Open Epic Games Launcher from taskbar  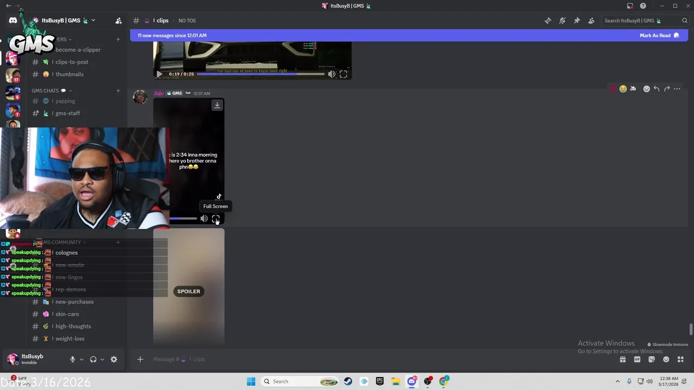tap(380, 381)
